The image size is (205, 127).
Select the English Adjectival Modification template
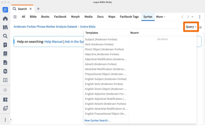click(x=106, y=99)
